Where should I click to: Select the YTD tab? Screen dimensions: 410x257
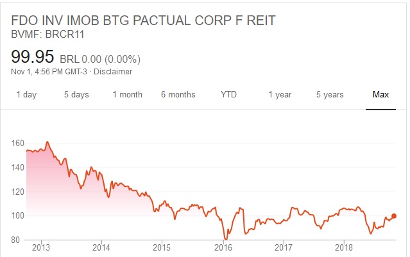coord(228,95)
